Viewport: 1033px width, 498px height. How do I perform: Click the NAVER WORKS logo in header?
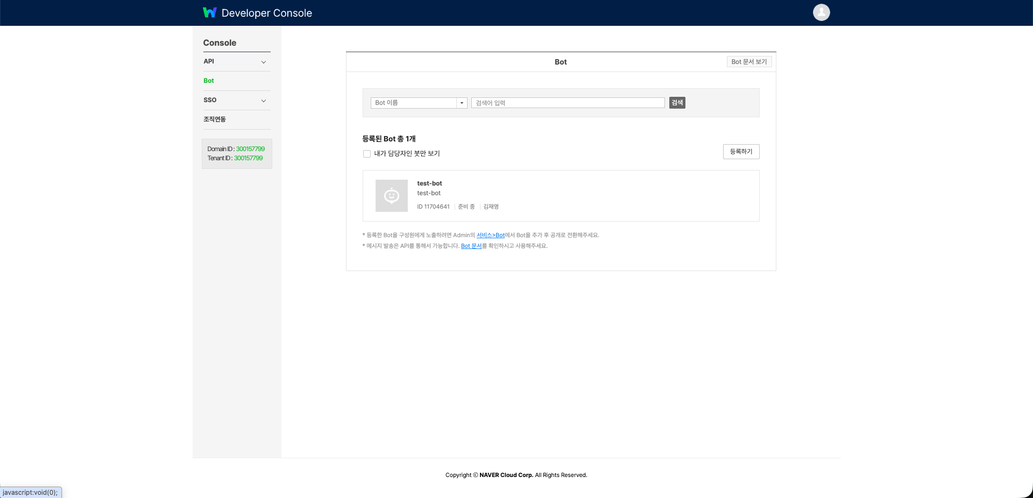[x=209, y=12]
